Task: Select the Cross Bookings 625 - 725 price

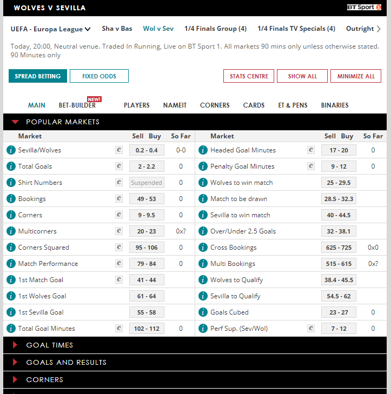Action: (x=339, y=248)
